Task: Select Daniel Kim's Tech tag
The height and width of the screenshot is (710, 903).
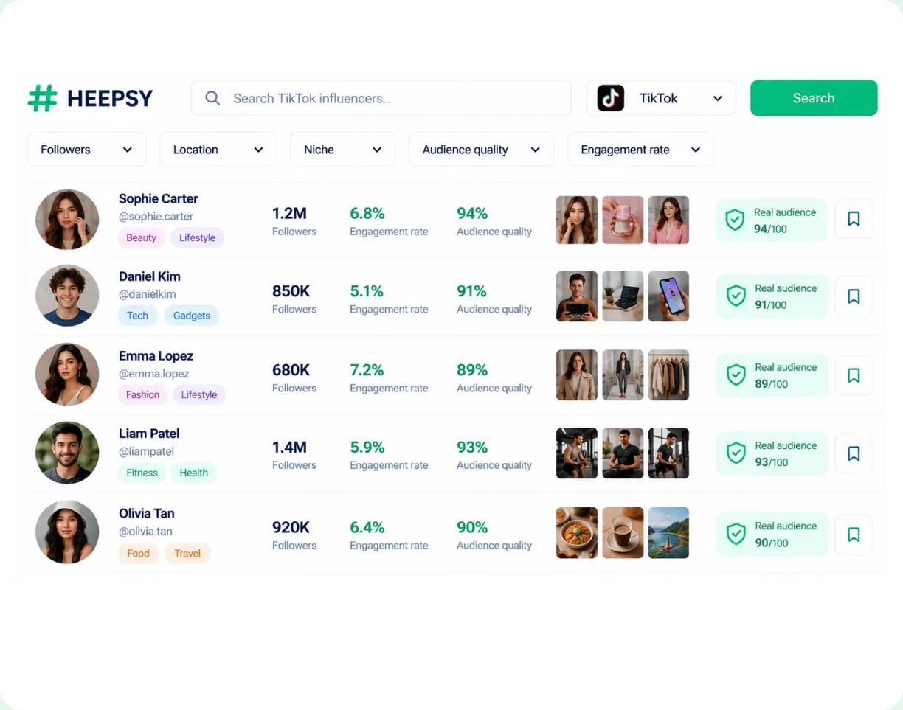Action: tap(137, 316)
